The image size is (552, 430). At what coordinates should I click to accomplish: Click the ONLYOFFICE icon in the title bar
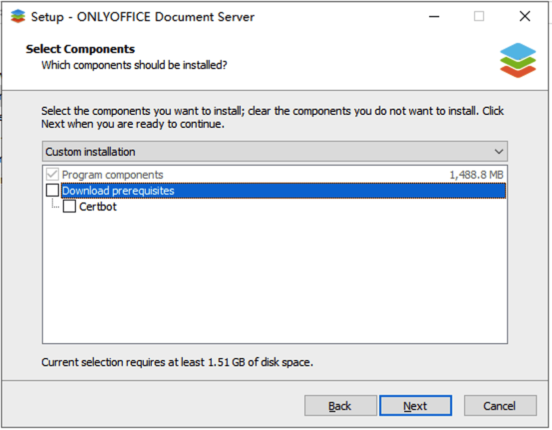(18, 16)
